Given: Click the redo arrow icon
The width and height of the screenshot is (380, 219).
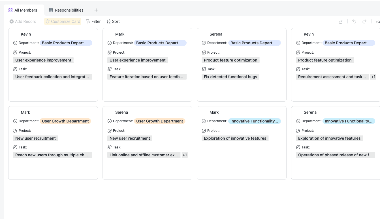Looking at the screenshot, I should [364, 21].
